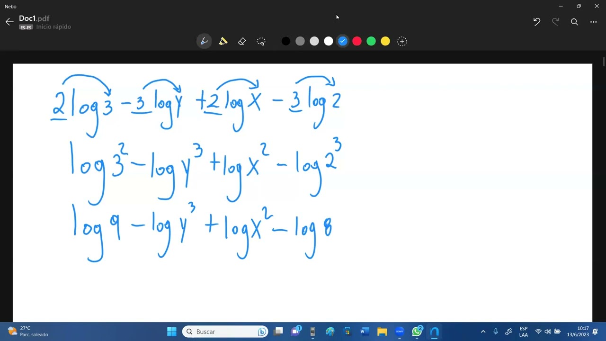The image size is (606, 341).
Task: Show hidden system tray icons
Action: point(483,332)
